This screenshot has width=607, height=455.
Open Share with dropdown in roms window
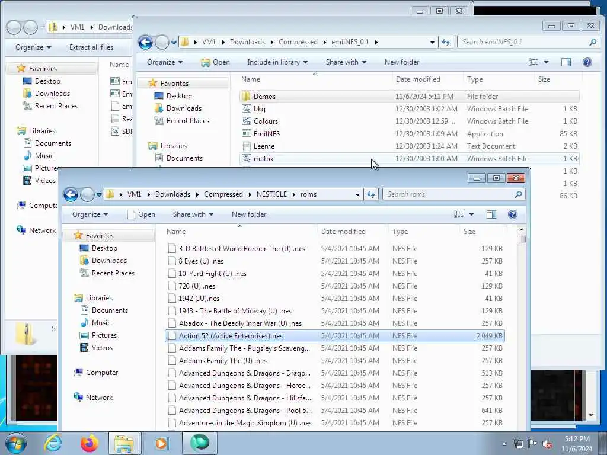(193, 214)
